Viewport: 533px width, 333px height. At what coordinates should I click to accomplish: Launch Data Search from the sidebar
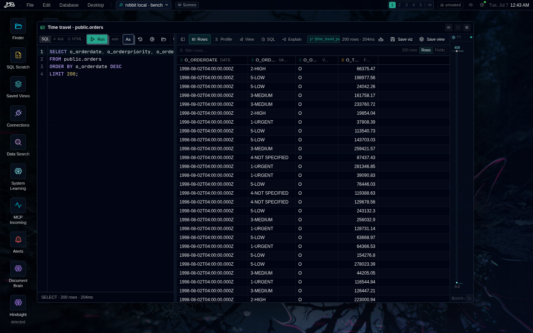(18, 142)
